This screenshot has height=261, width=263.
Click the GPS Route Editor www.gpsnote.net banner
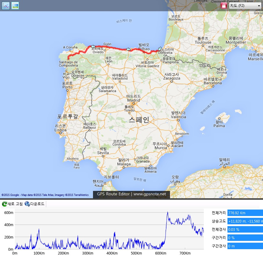pos(131,194)
